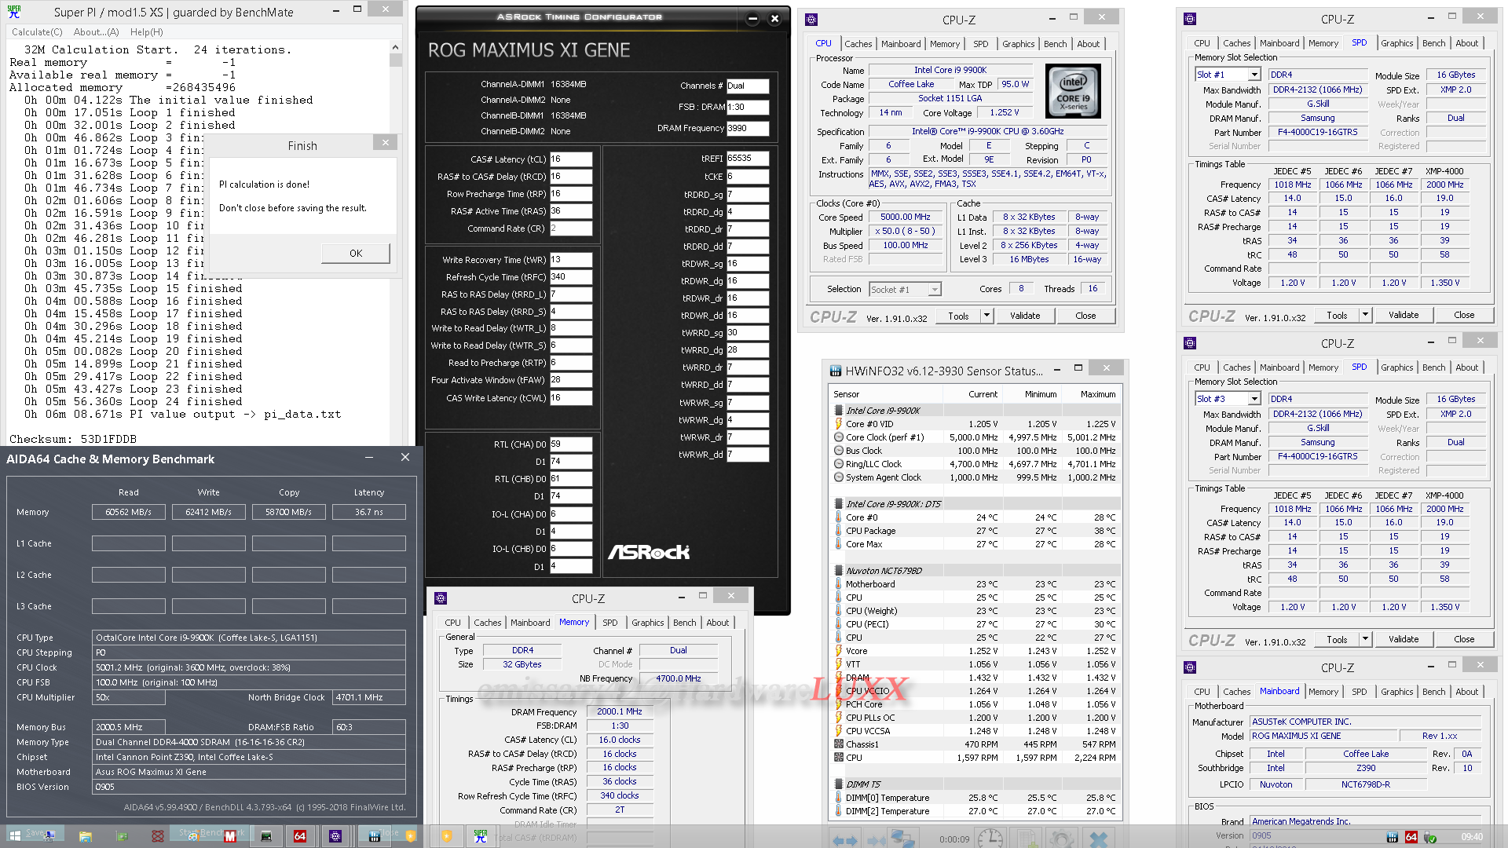Click AIDA64 icon in system tray
The height and width of the screenshot is (848, 1508).
(1411, 837)
